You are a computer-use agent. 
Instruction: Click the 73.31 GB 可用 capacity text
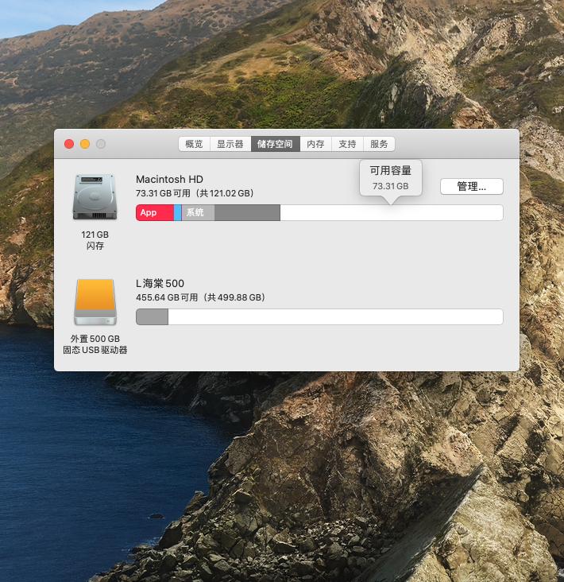(x=195, y=193)
